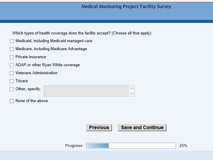Click the health coverage question text
This screenshot has height=160, width=213.
pyautogui.click(x=82, y=33)
